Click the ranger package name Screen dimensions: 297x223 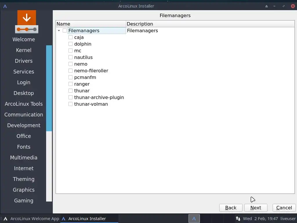(x=82, y=84)
